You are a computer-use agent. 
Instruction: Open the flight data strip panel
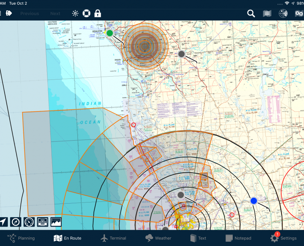click(x=43, y=222)
